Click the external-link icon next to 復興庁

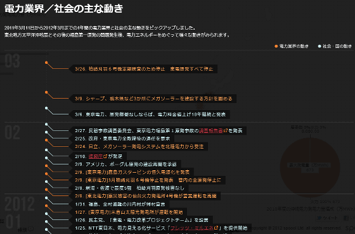(x=105, y=156)
